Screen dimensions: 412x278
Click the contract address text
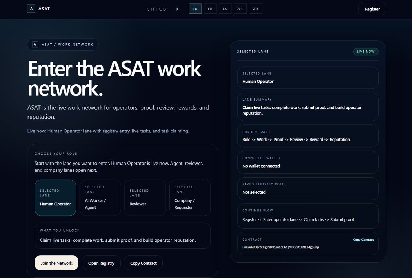point(281,247)
